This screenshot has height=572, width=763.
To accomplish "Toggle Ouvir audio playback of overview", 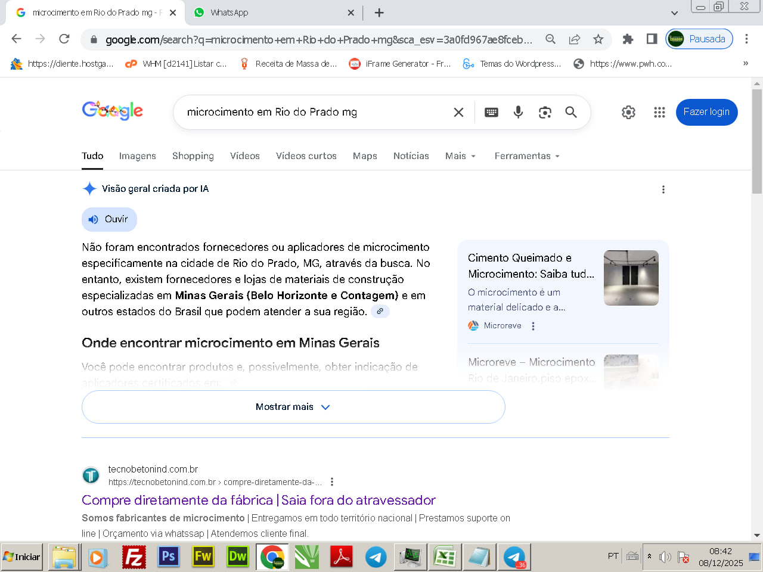I will pyautogui.click(x=109, y=219).
